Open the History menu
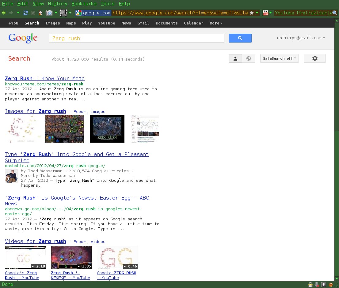The height and width of the screenshot is (288, 339). [58, 4]
